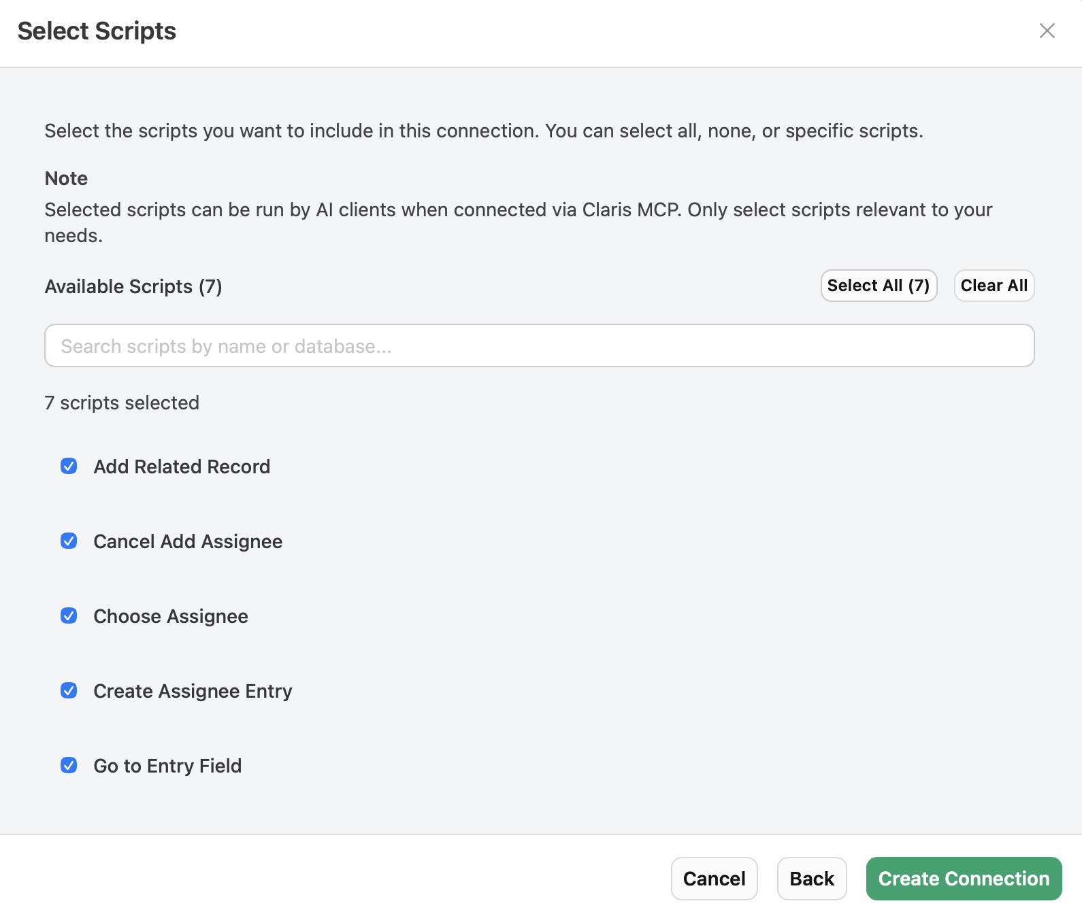Click Back to return to previous step
This screenshot has height=914, width=1082.
811,878
